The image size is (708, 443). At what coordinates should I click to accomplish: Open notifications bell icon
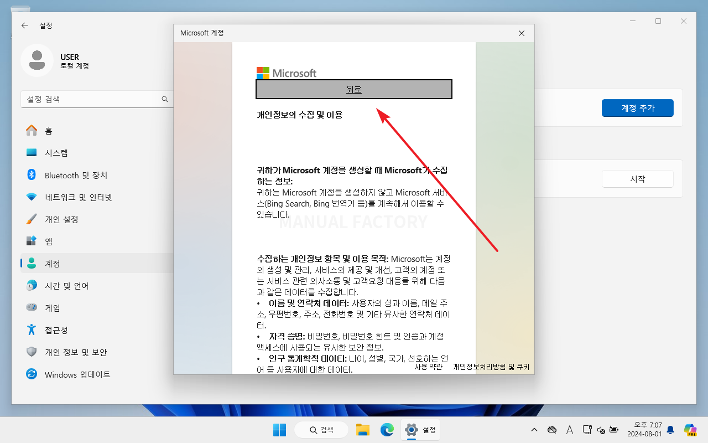(670, 430)
